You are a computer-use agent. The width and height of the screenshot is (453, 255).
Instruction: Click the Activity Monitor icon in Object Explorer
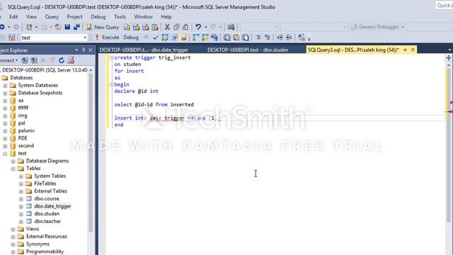tap(71, 60)
